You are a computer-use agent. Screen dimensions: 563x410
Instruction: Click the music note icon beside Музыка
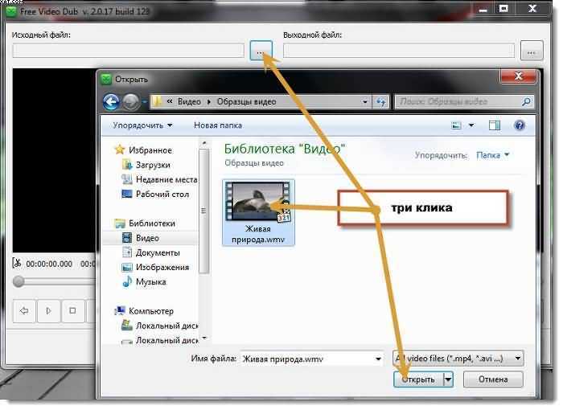point(127,282)
